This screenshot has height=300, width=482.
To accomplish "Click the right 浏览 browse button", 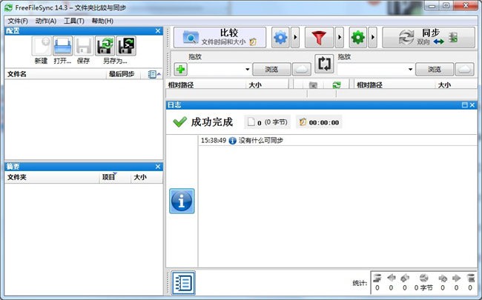I will [435, 70].
